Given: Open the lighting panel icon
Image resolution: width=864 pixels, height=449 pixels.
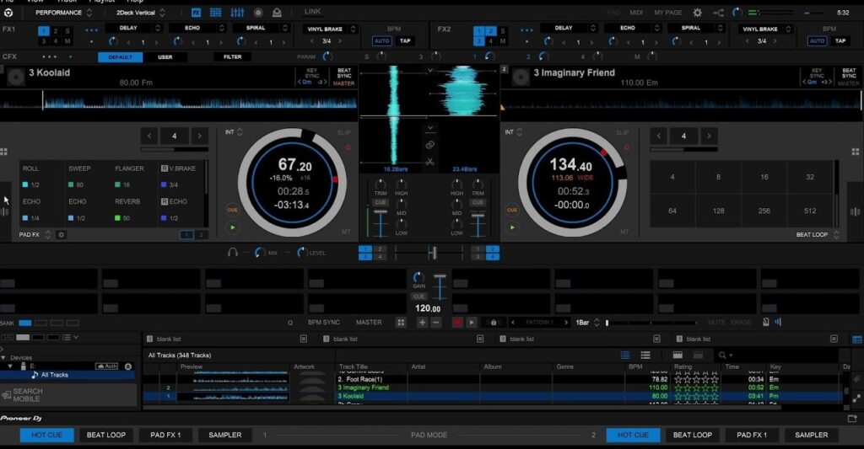Looking at the screenshot, I should click(x=277, y=12).
